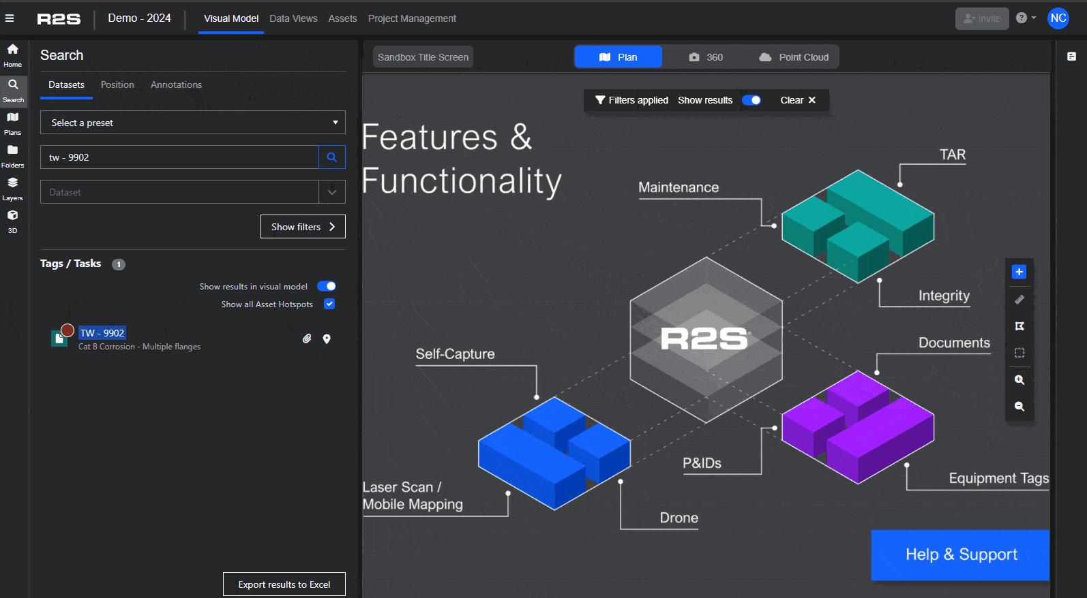Click the Invite button
Viewport: 1087px width, 598px height.
(x=982, y=18)
